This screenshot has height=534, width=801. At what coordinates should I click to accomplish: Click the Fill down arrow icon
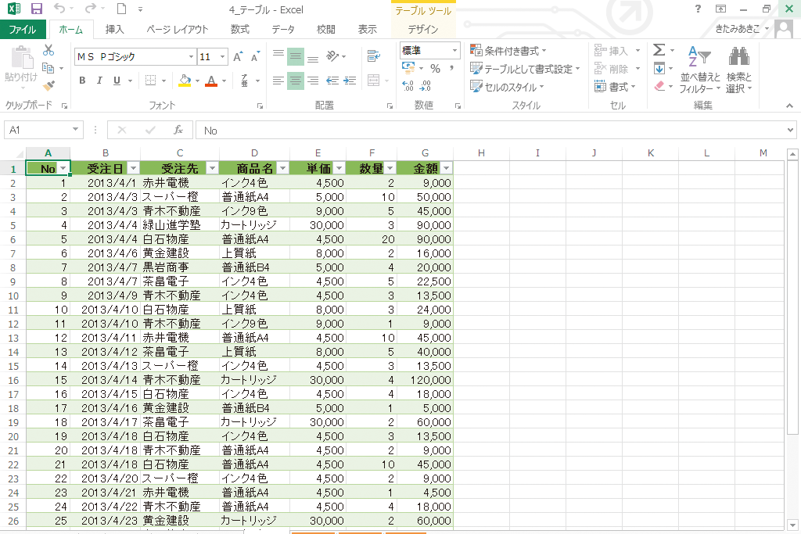click(659, 68)
